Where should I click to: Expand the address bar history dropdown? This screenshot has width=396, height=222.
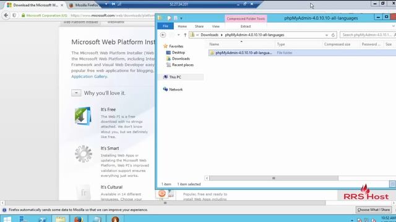pos(327,35)
